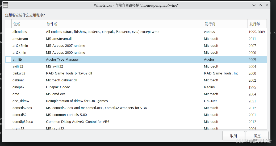Select the art2kmin package name
This screenshot has width=276, height=146.
pos(19,52)
